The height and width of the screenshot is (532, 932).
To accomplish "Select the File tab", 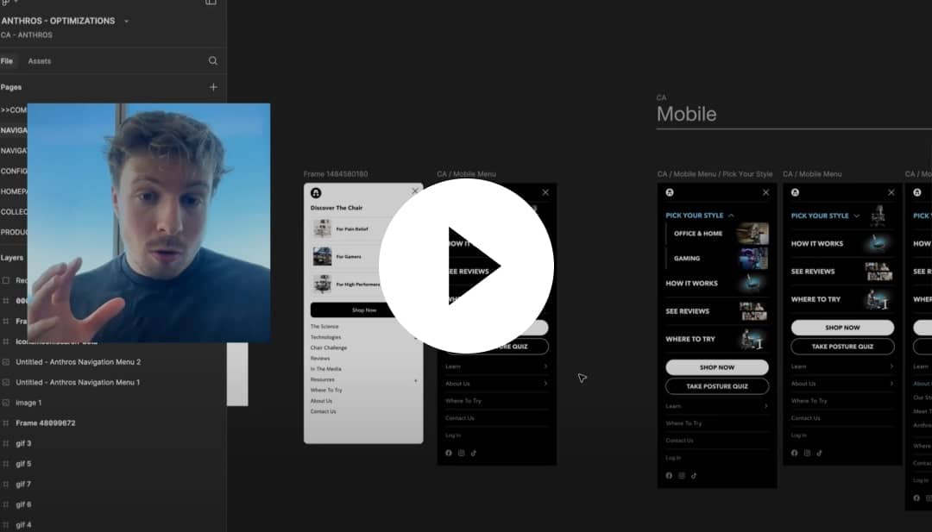I will (7, 61).
